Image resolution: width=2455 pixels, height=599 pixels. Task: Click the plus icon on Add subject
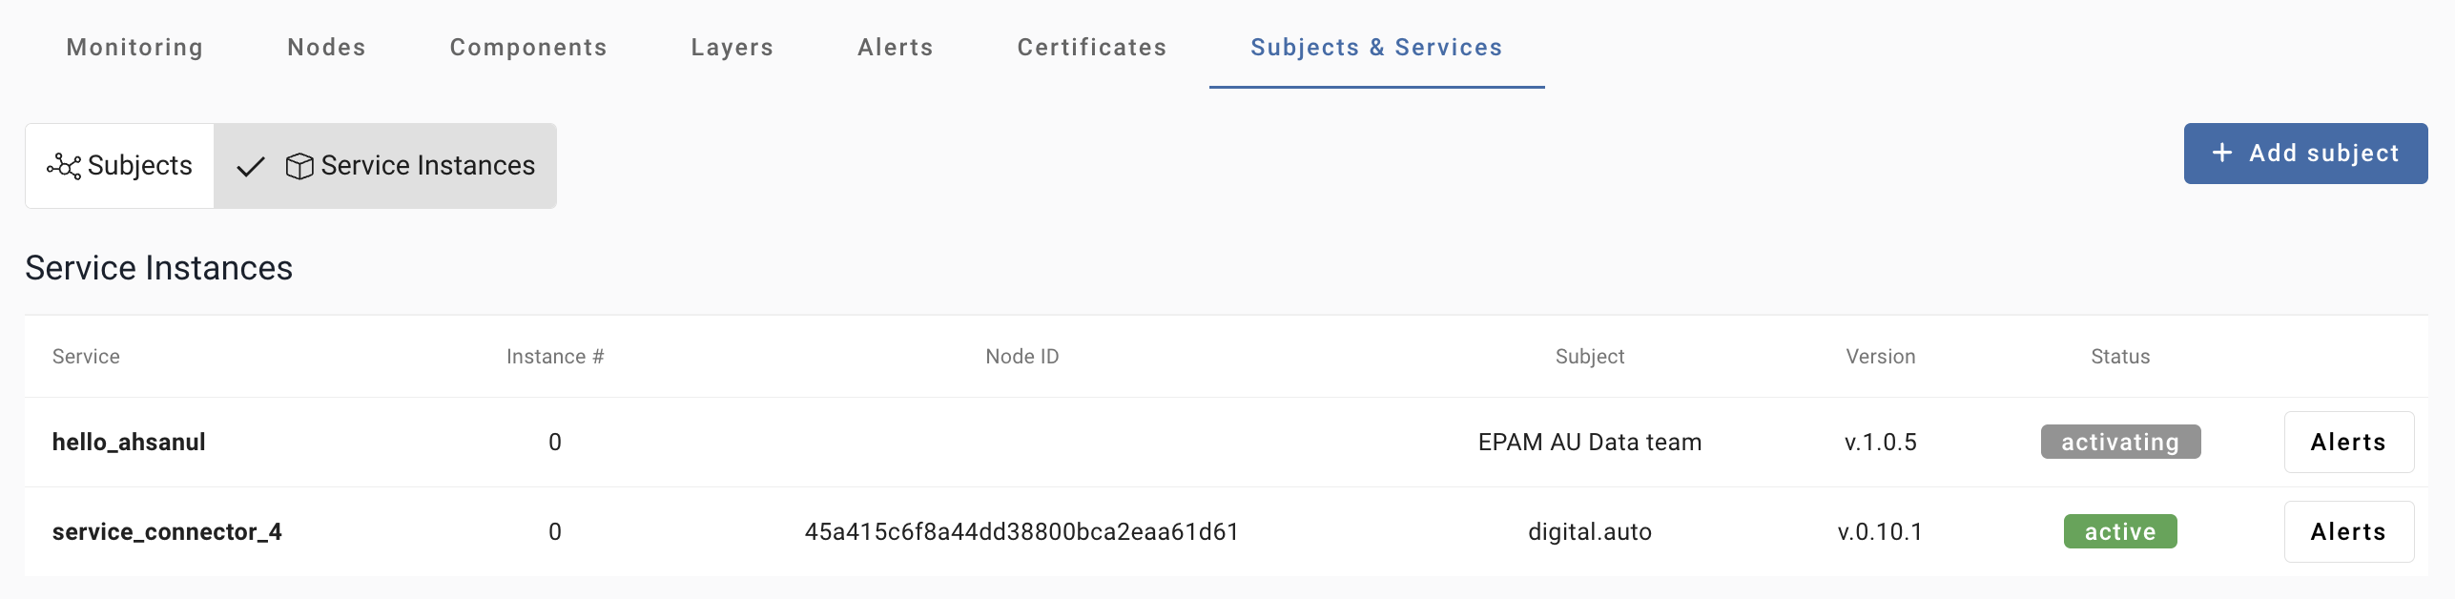(x=2222, y=153)
